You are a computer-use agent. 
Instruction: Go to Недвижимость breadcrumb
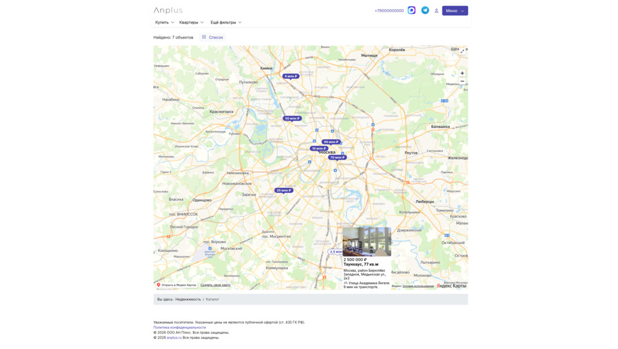coord(188,300)
